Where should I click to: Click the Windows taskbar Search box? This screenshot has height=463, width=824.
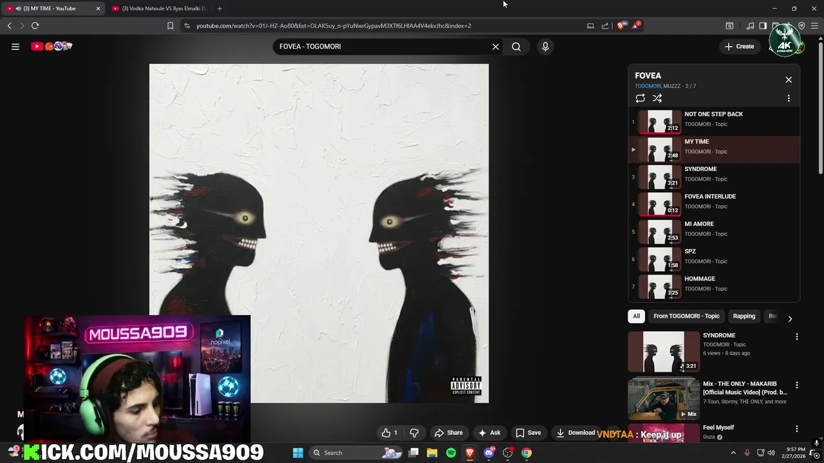pyautogui.click(x=357, y=453)
